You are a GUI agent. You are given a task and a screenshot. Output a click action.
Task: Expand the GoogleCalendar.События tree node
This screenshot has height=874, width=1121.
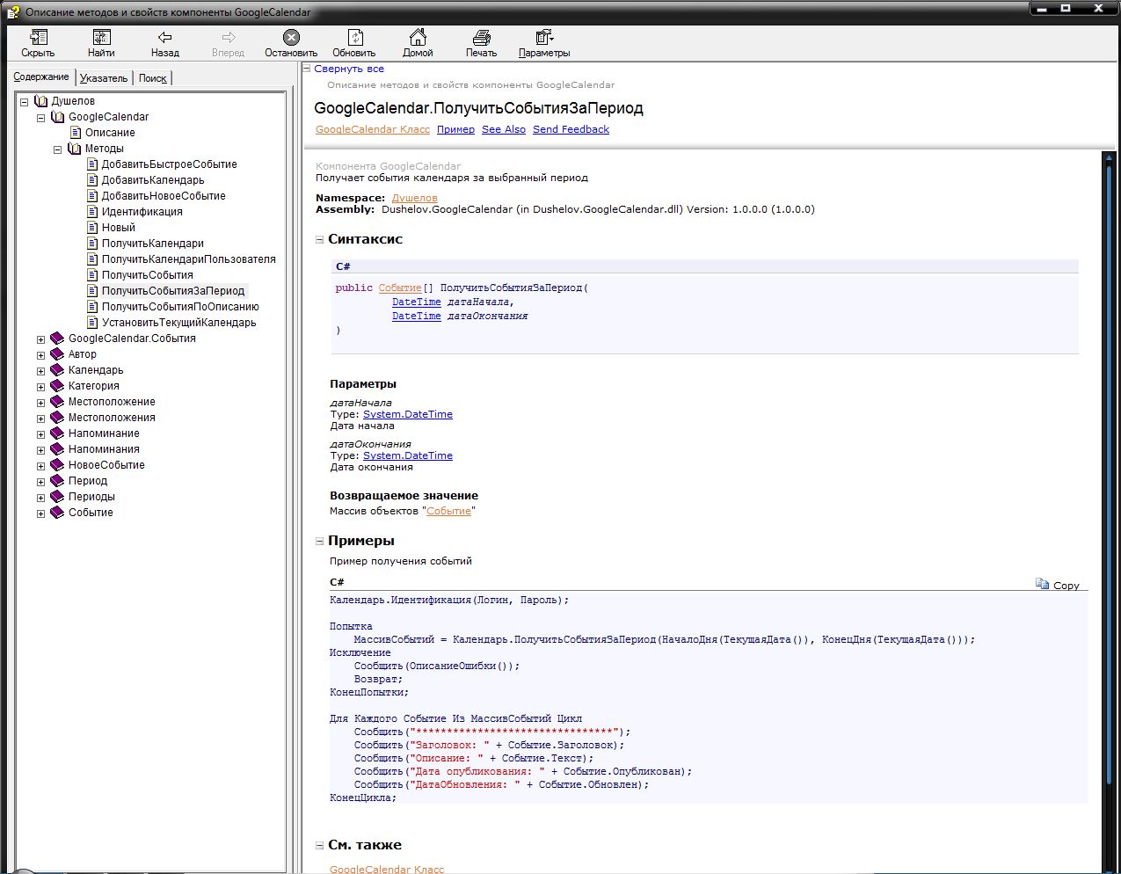[40, 339]
